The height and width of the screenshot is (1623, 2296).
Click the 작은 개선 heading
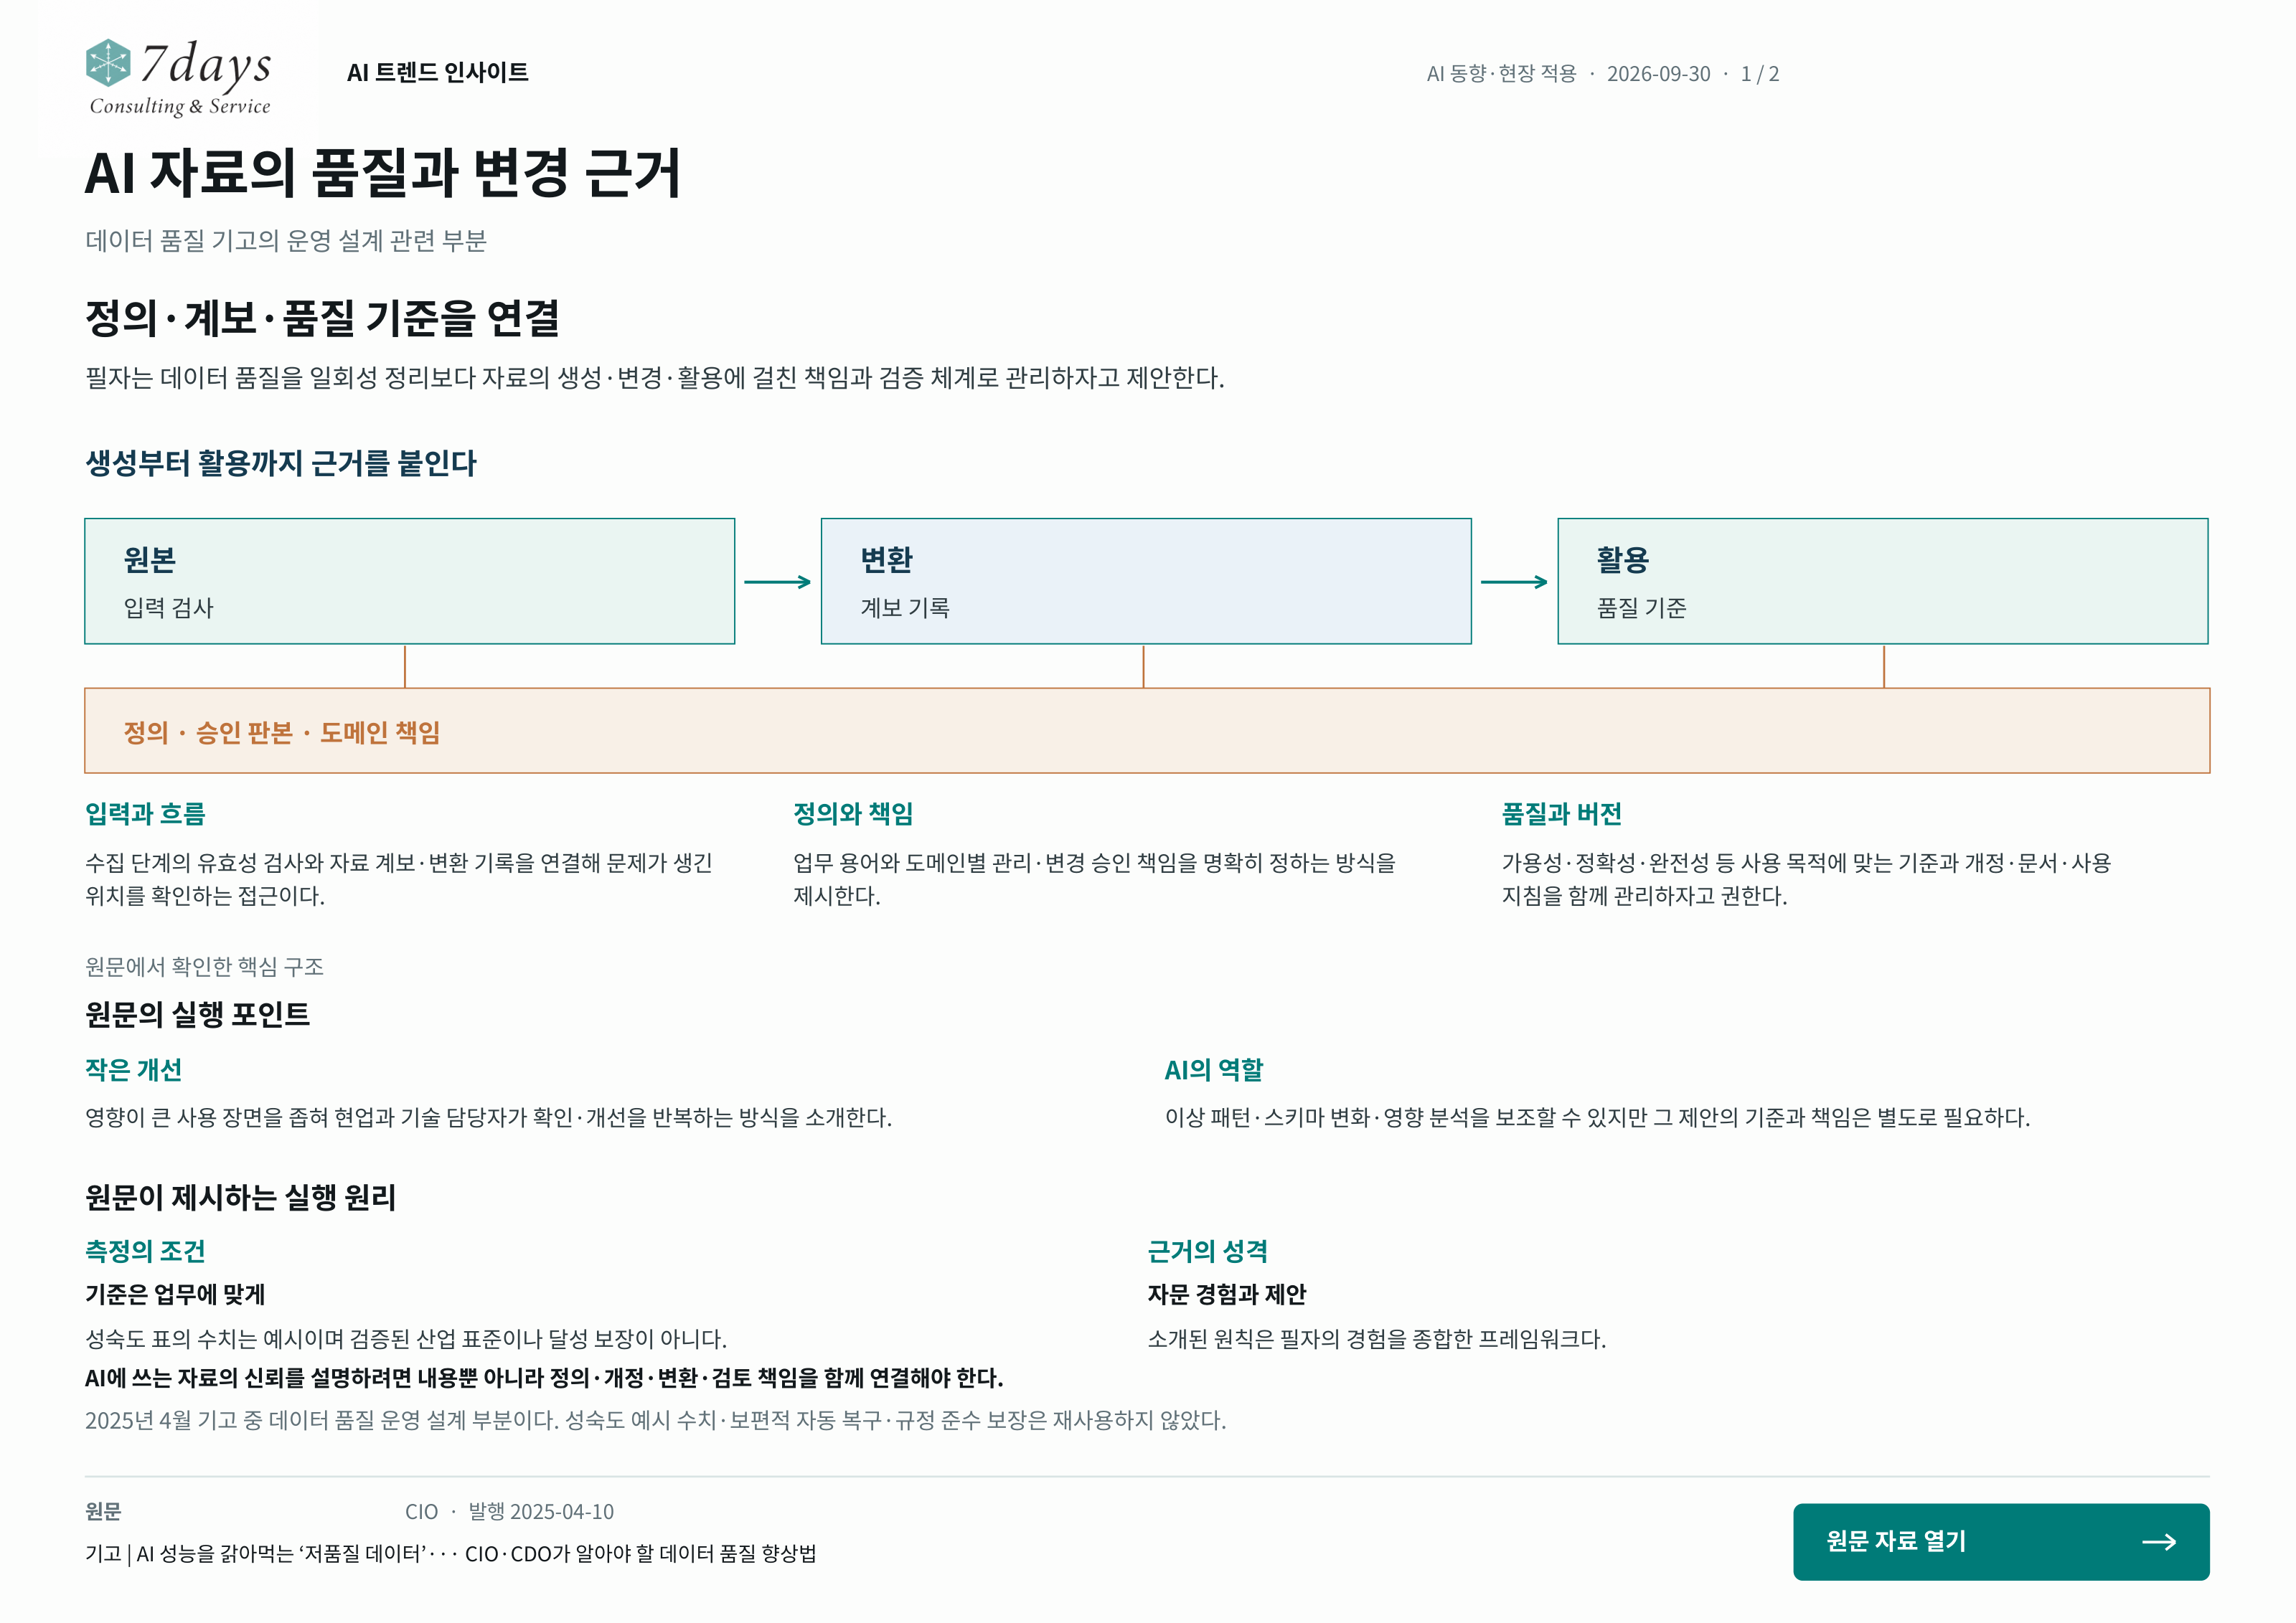pyautogui.click(x=133, y=1069)
